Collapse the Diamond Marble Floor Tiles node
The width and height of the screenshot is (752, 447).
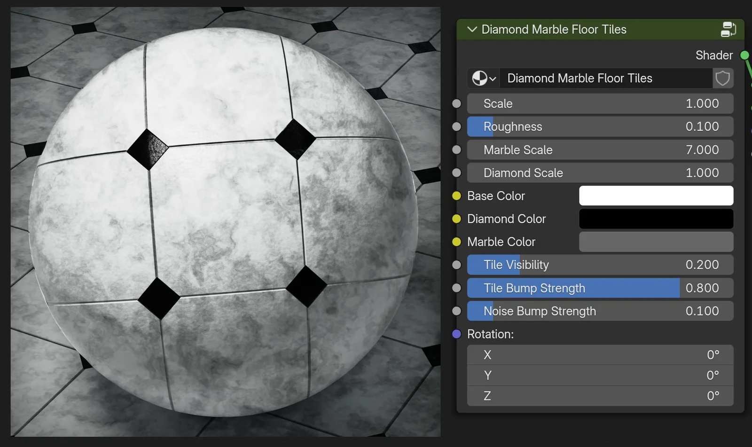click(x=471, y=29)
